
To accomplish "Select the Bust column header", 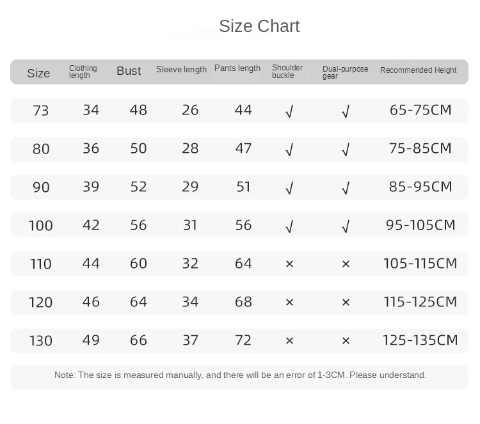I will click(x=129, y=71).
